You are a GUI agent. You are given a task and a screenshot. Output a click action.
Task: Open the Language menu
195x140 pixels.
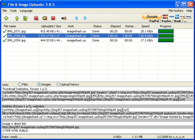click(26, 11)
